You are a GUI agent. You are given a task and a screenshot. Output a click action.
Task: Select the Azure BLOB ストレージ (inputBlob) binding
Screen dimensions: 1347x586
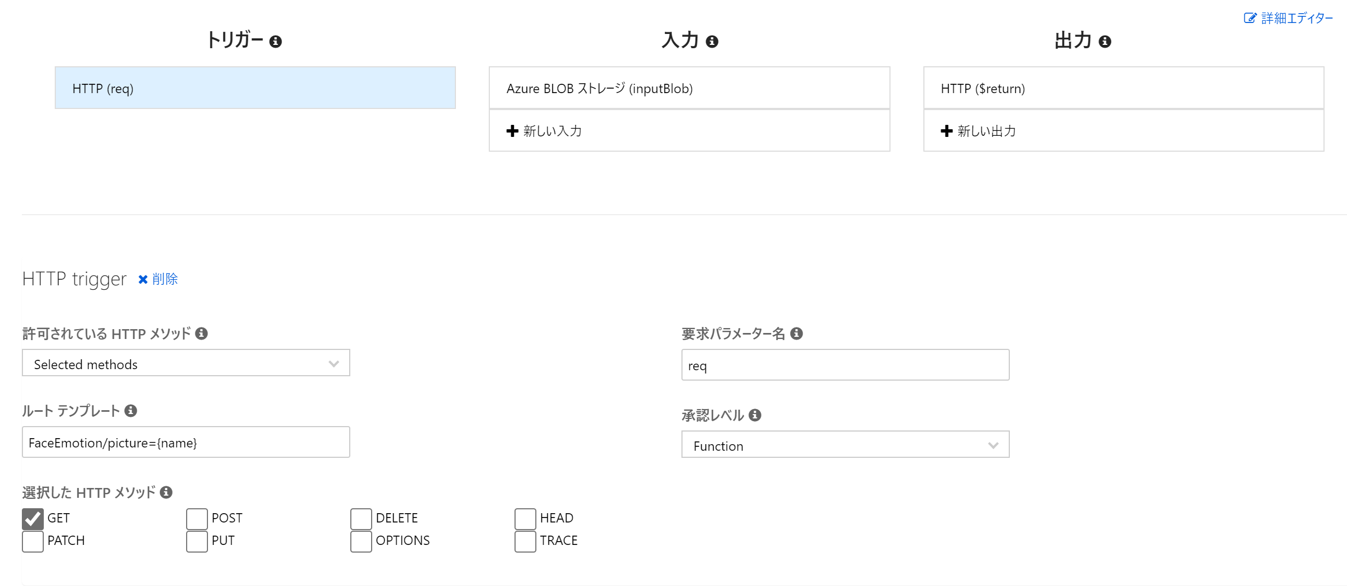point(689,88)
